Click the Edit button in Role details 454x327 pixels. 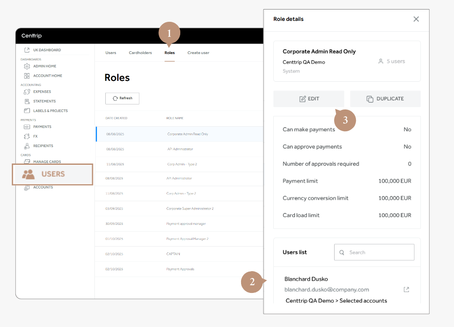click(309, 99)
